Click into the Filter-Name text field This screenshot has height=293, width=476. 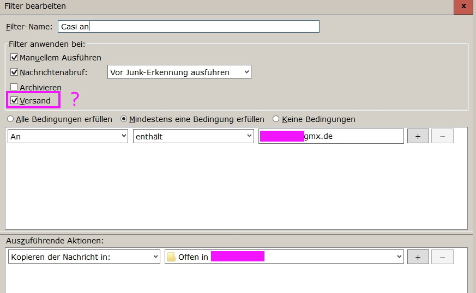188,27
